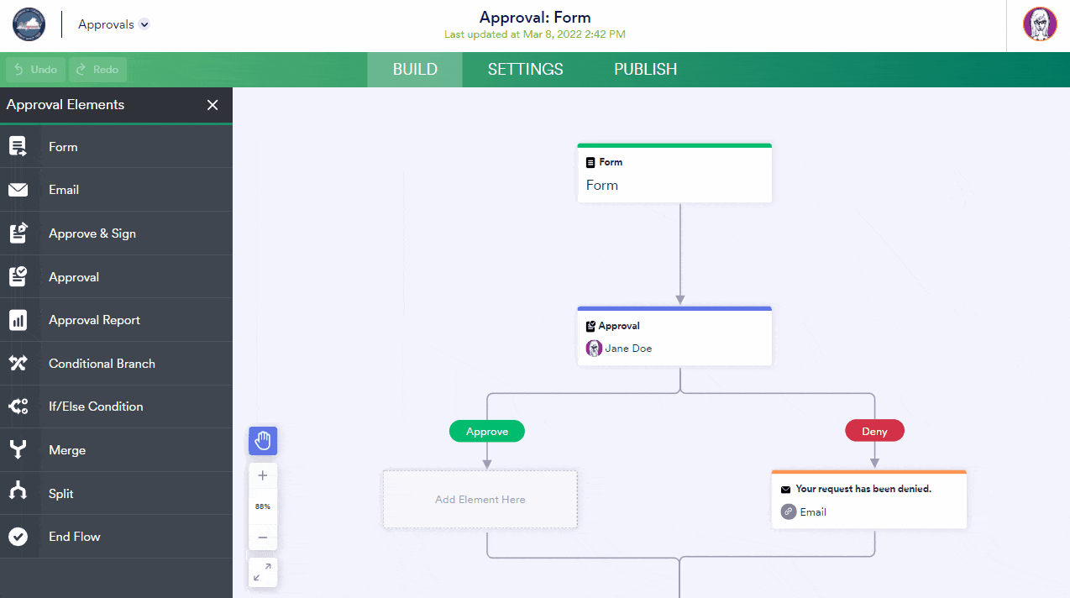Choose the Merge element icon
The image size is (1070, 598).
pos(18,450)
